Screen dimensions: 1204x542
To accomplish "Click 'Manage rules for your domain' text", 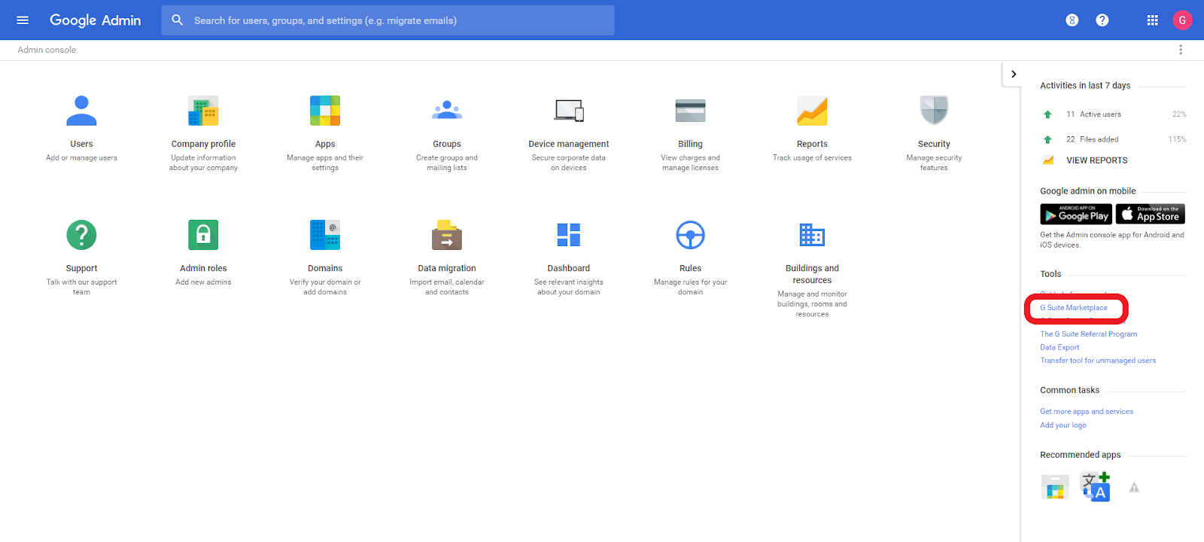I will click(691, 287).
